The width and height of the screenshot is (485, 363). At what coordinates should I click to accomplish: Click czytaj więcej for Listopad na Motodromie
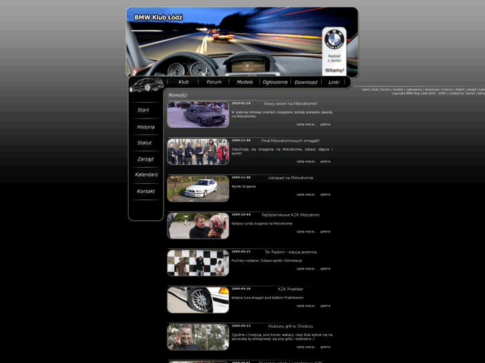point(306,194)
